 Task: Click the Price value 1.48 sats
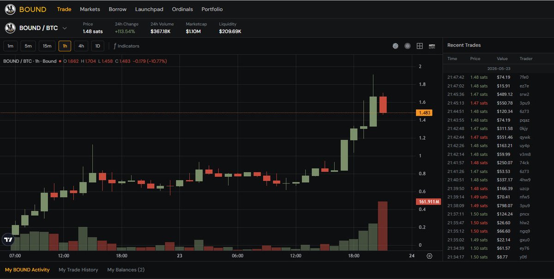pyautogui.click(x=93, y=31)
